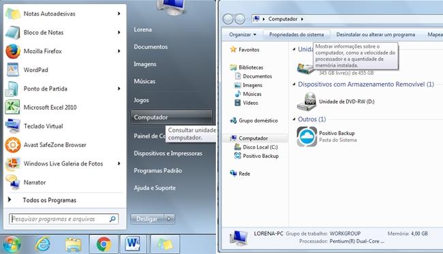Click the search magnifier icon
This screenshot has width=443, height=254.
112,219
